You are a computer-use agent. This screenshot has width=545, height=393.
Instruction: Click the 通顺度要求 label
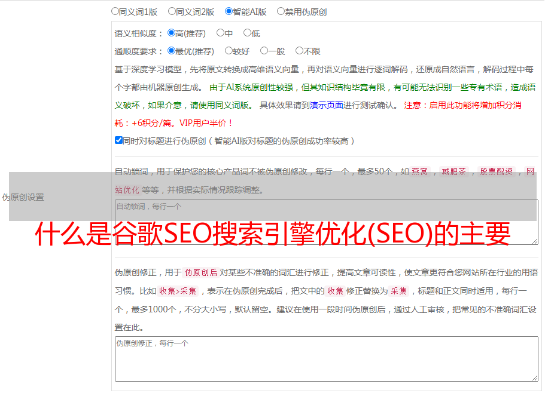coord(138,51)
